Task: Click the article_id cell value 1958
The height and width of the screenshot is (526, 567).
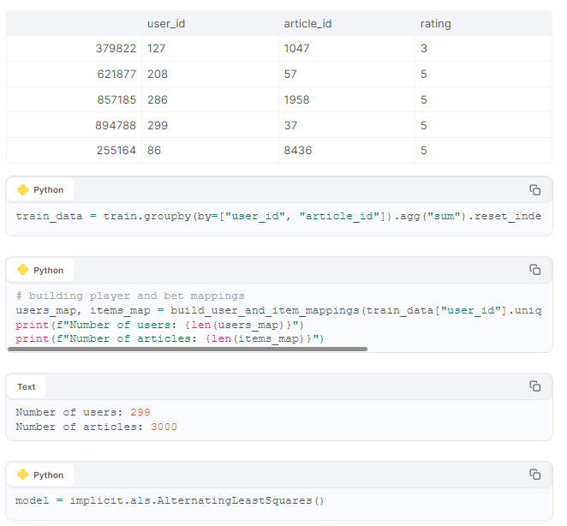Action: (296, 100)
